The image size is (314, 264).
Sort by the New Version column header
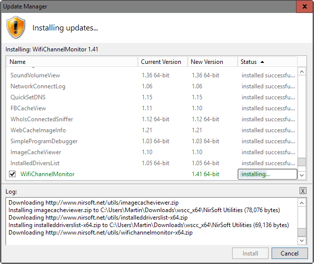tap(213, 62)
